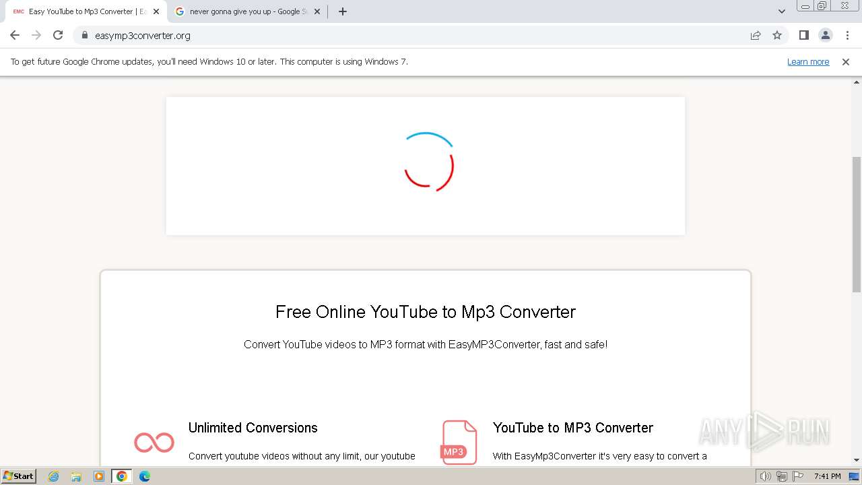This screenshot has width=862, height=485.
Task: Click the Convert YouTube videos to MP3 subtitle
Action: click(426, 344)
